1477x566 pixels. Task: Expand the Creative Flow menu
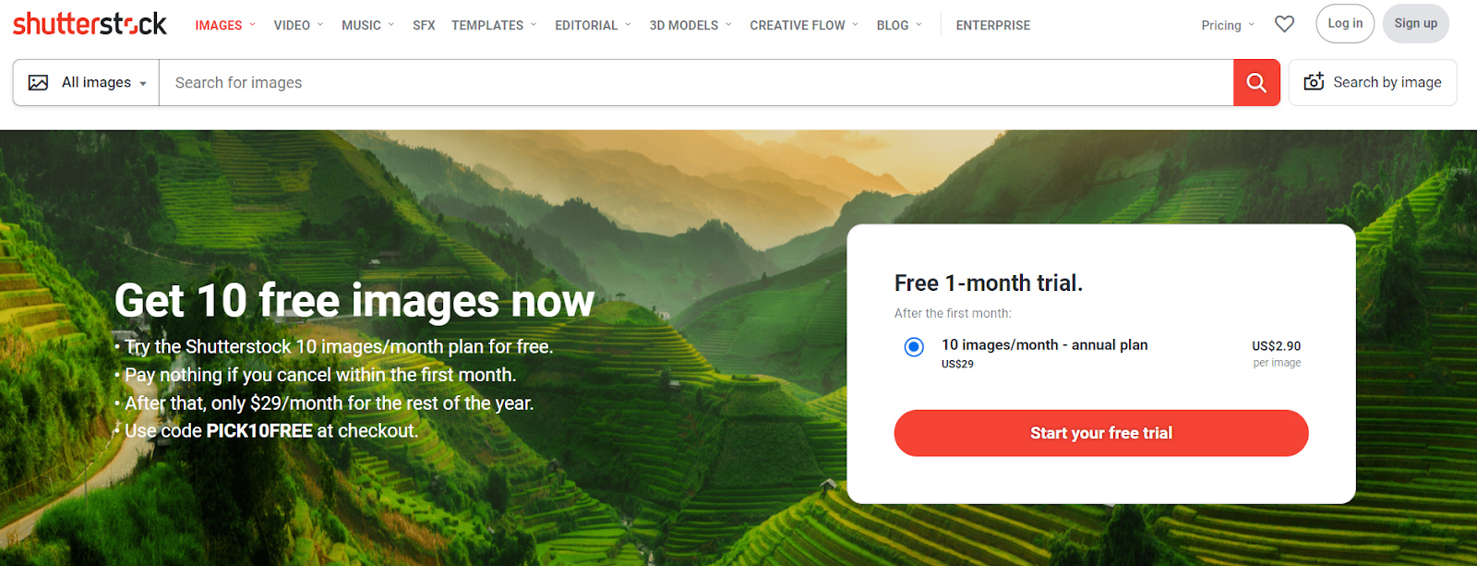(x=804, y=25)
